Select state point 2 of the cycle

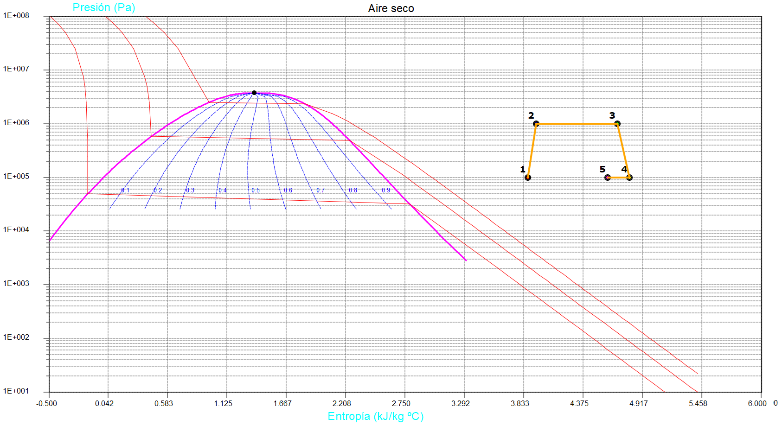coord(536,124)
